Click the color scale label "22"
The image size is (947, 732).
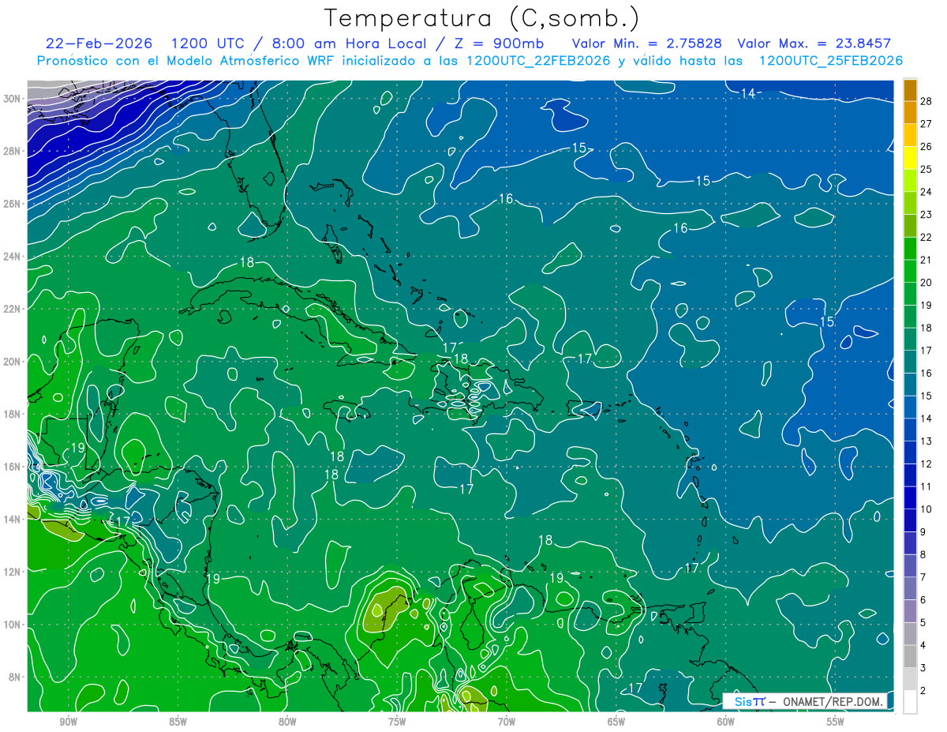click(926, 237)
